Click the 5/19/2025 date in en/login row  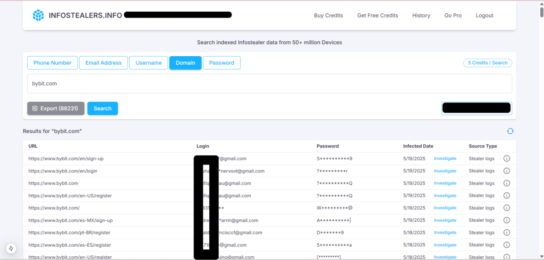pyautogui.click(x=414, y=171)
